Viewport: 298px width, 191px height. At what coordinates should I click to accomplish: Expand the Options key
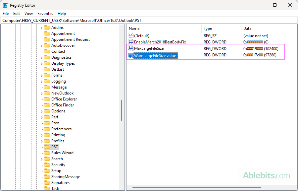tap(42, 111)
